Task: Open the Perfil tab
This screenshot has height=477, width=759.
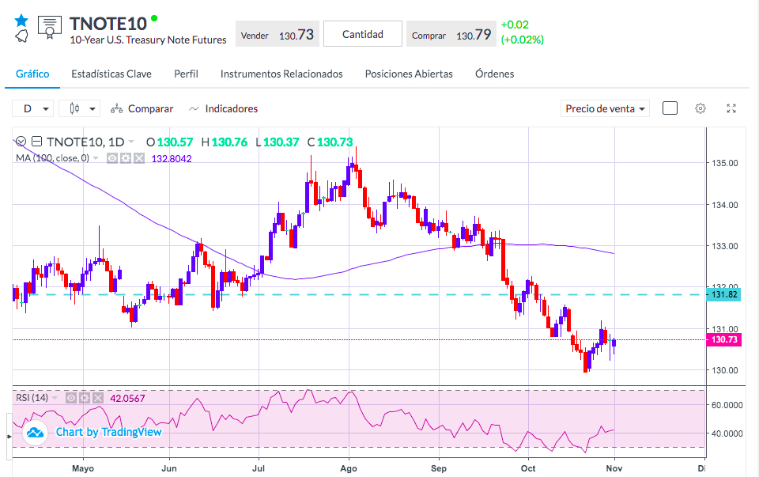Action: pos(186,74)
